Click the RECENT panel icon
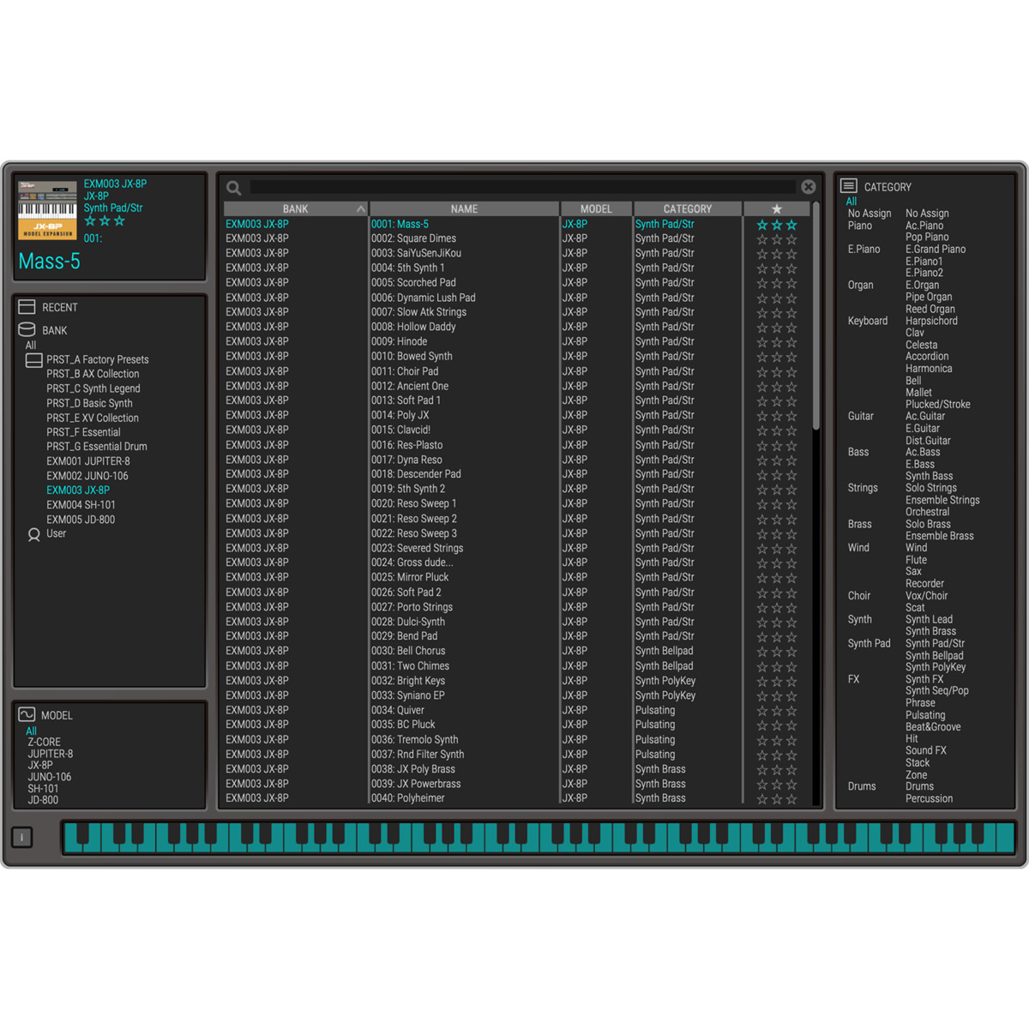This screenshot has width=1029, height=1029. coord(27,307)
